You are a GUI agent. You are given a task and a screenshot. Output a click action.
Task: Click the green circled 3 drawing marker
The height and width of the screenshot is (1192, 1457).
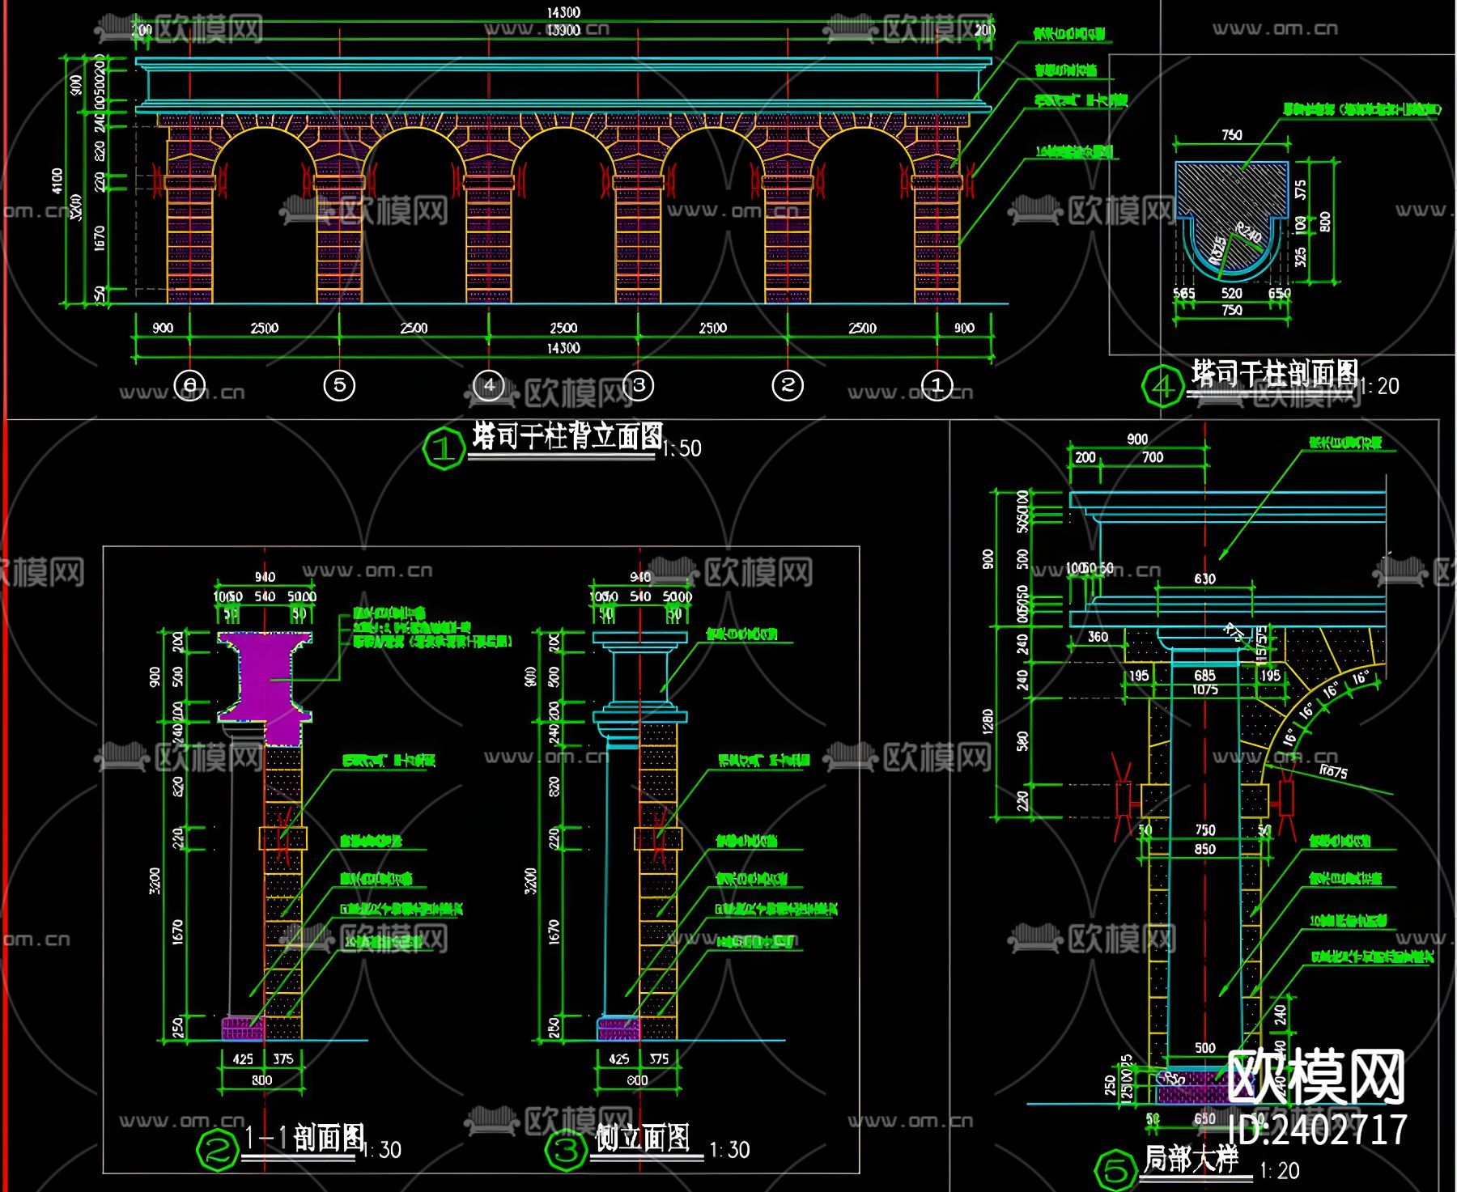pyautogui.click(x=566, y=1150)
